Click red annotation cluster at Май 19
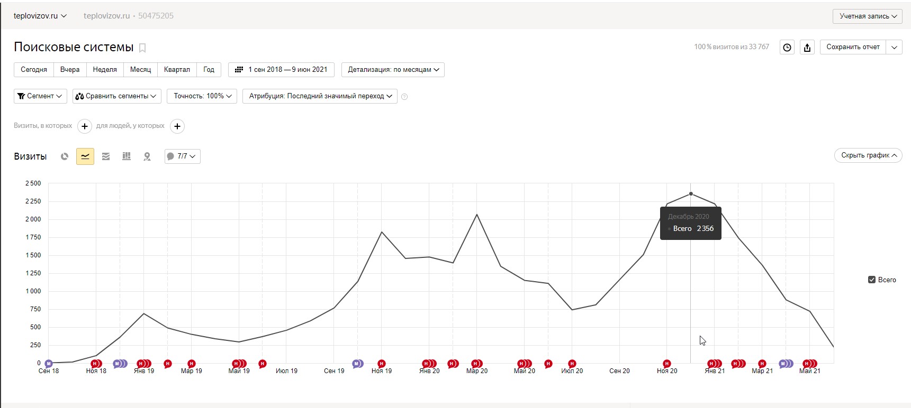 tap(239, 364)
